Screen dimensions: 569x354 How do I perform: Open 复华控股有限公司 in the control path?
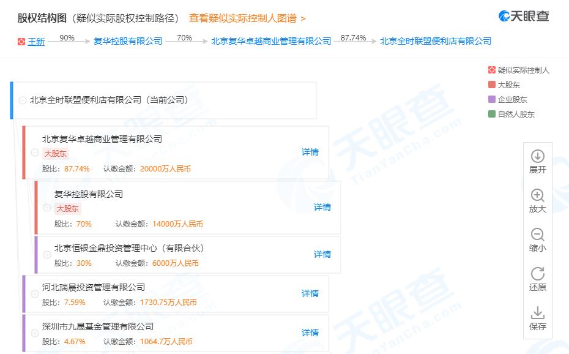point(128,42)
